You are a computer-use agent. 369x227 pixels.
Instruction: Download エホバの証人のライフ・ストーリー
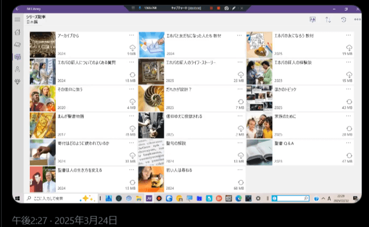coord(241,75)
